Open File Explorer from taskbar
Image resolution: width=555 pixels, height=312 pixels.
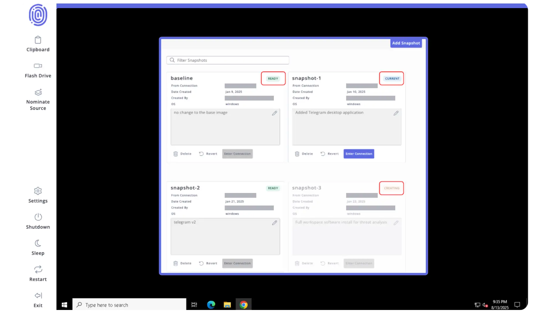tap(227, 305)
